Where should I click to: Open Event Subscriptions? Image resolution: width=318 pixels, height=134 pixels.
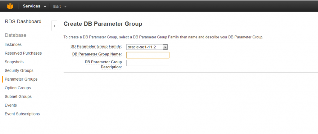coord(22,114)
